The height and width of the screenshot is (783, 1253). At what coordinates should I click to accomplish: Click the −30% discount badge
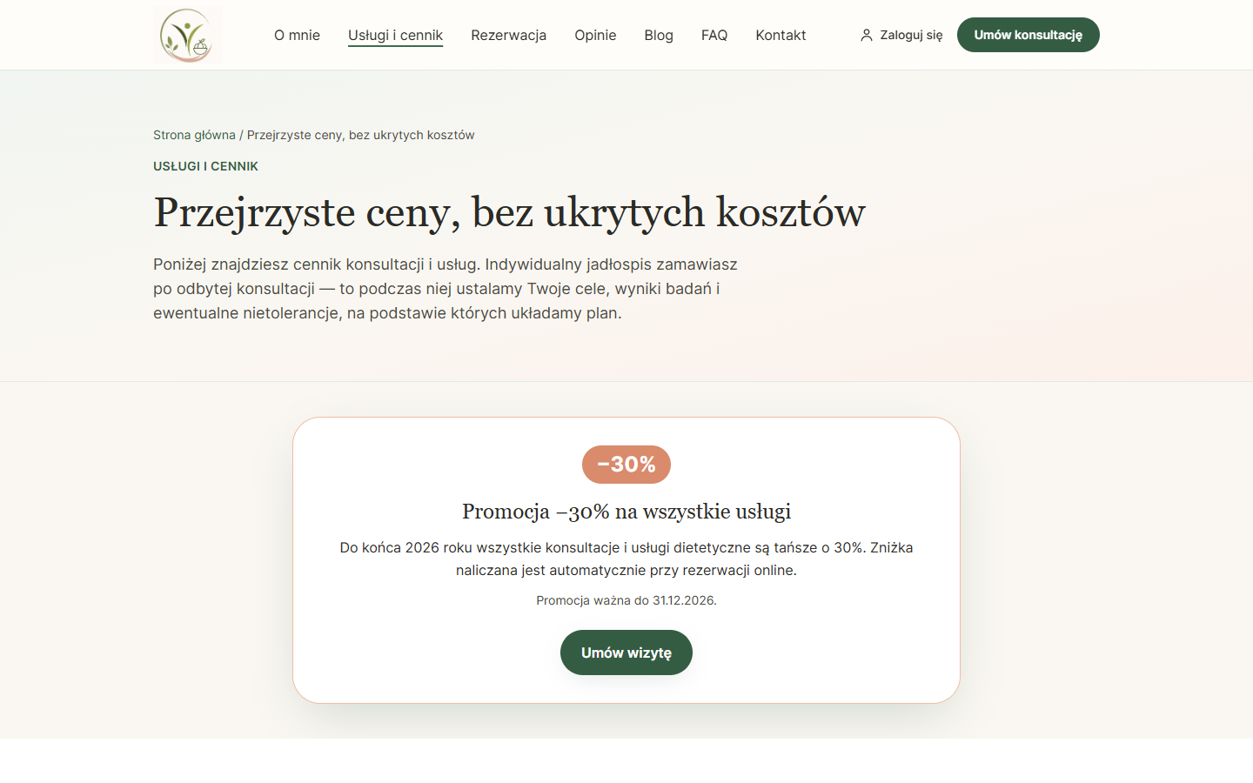click(x=626, y=465)
